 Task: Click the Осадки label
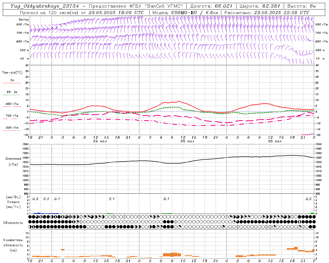click(x=13, y=202)
